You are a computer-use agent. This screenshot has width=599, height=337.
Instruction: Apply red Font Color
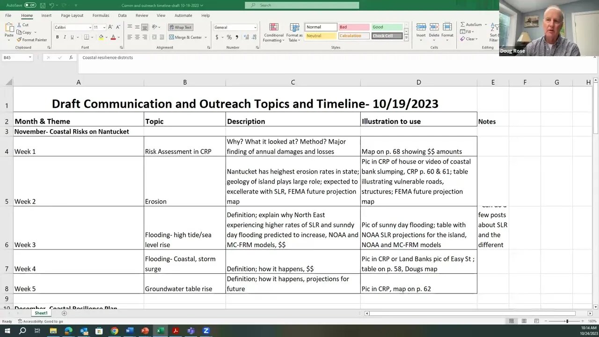(x=113, y=37)
